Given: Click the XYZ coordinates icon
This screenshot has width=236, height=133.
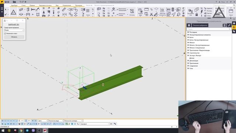Looking at the screenshot, I should pos(169,10).
